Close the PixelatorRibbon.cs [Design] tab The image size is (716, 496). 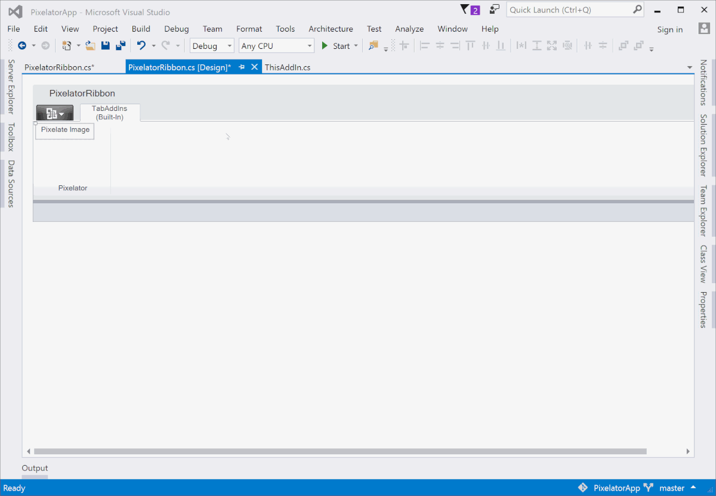[x=254, y=67]
